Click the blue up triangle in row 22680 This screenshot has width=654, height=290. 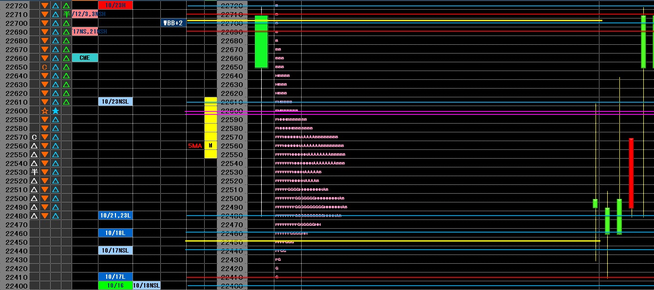tap(56, 40)
